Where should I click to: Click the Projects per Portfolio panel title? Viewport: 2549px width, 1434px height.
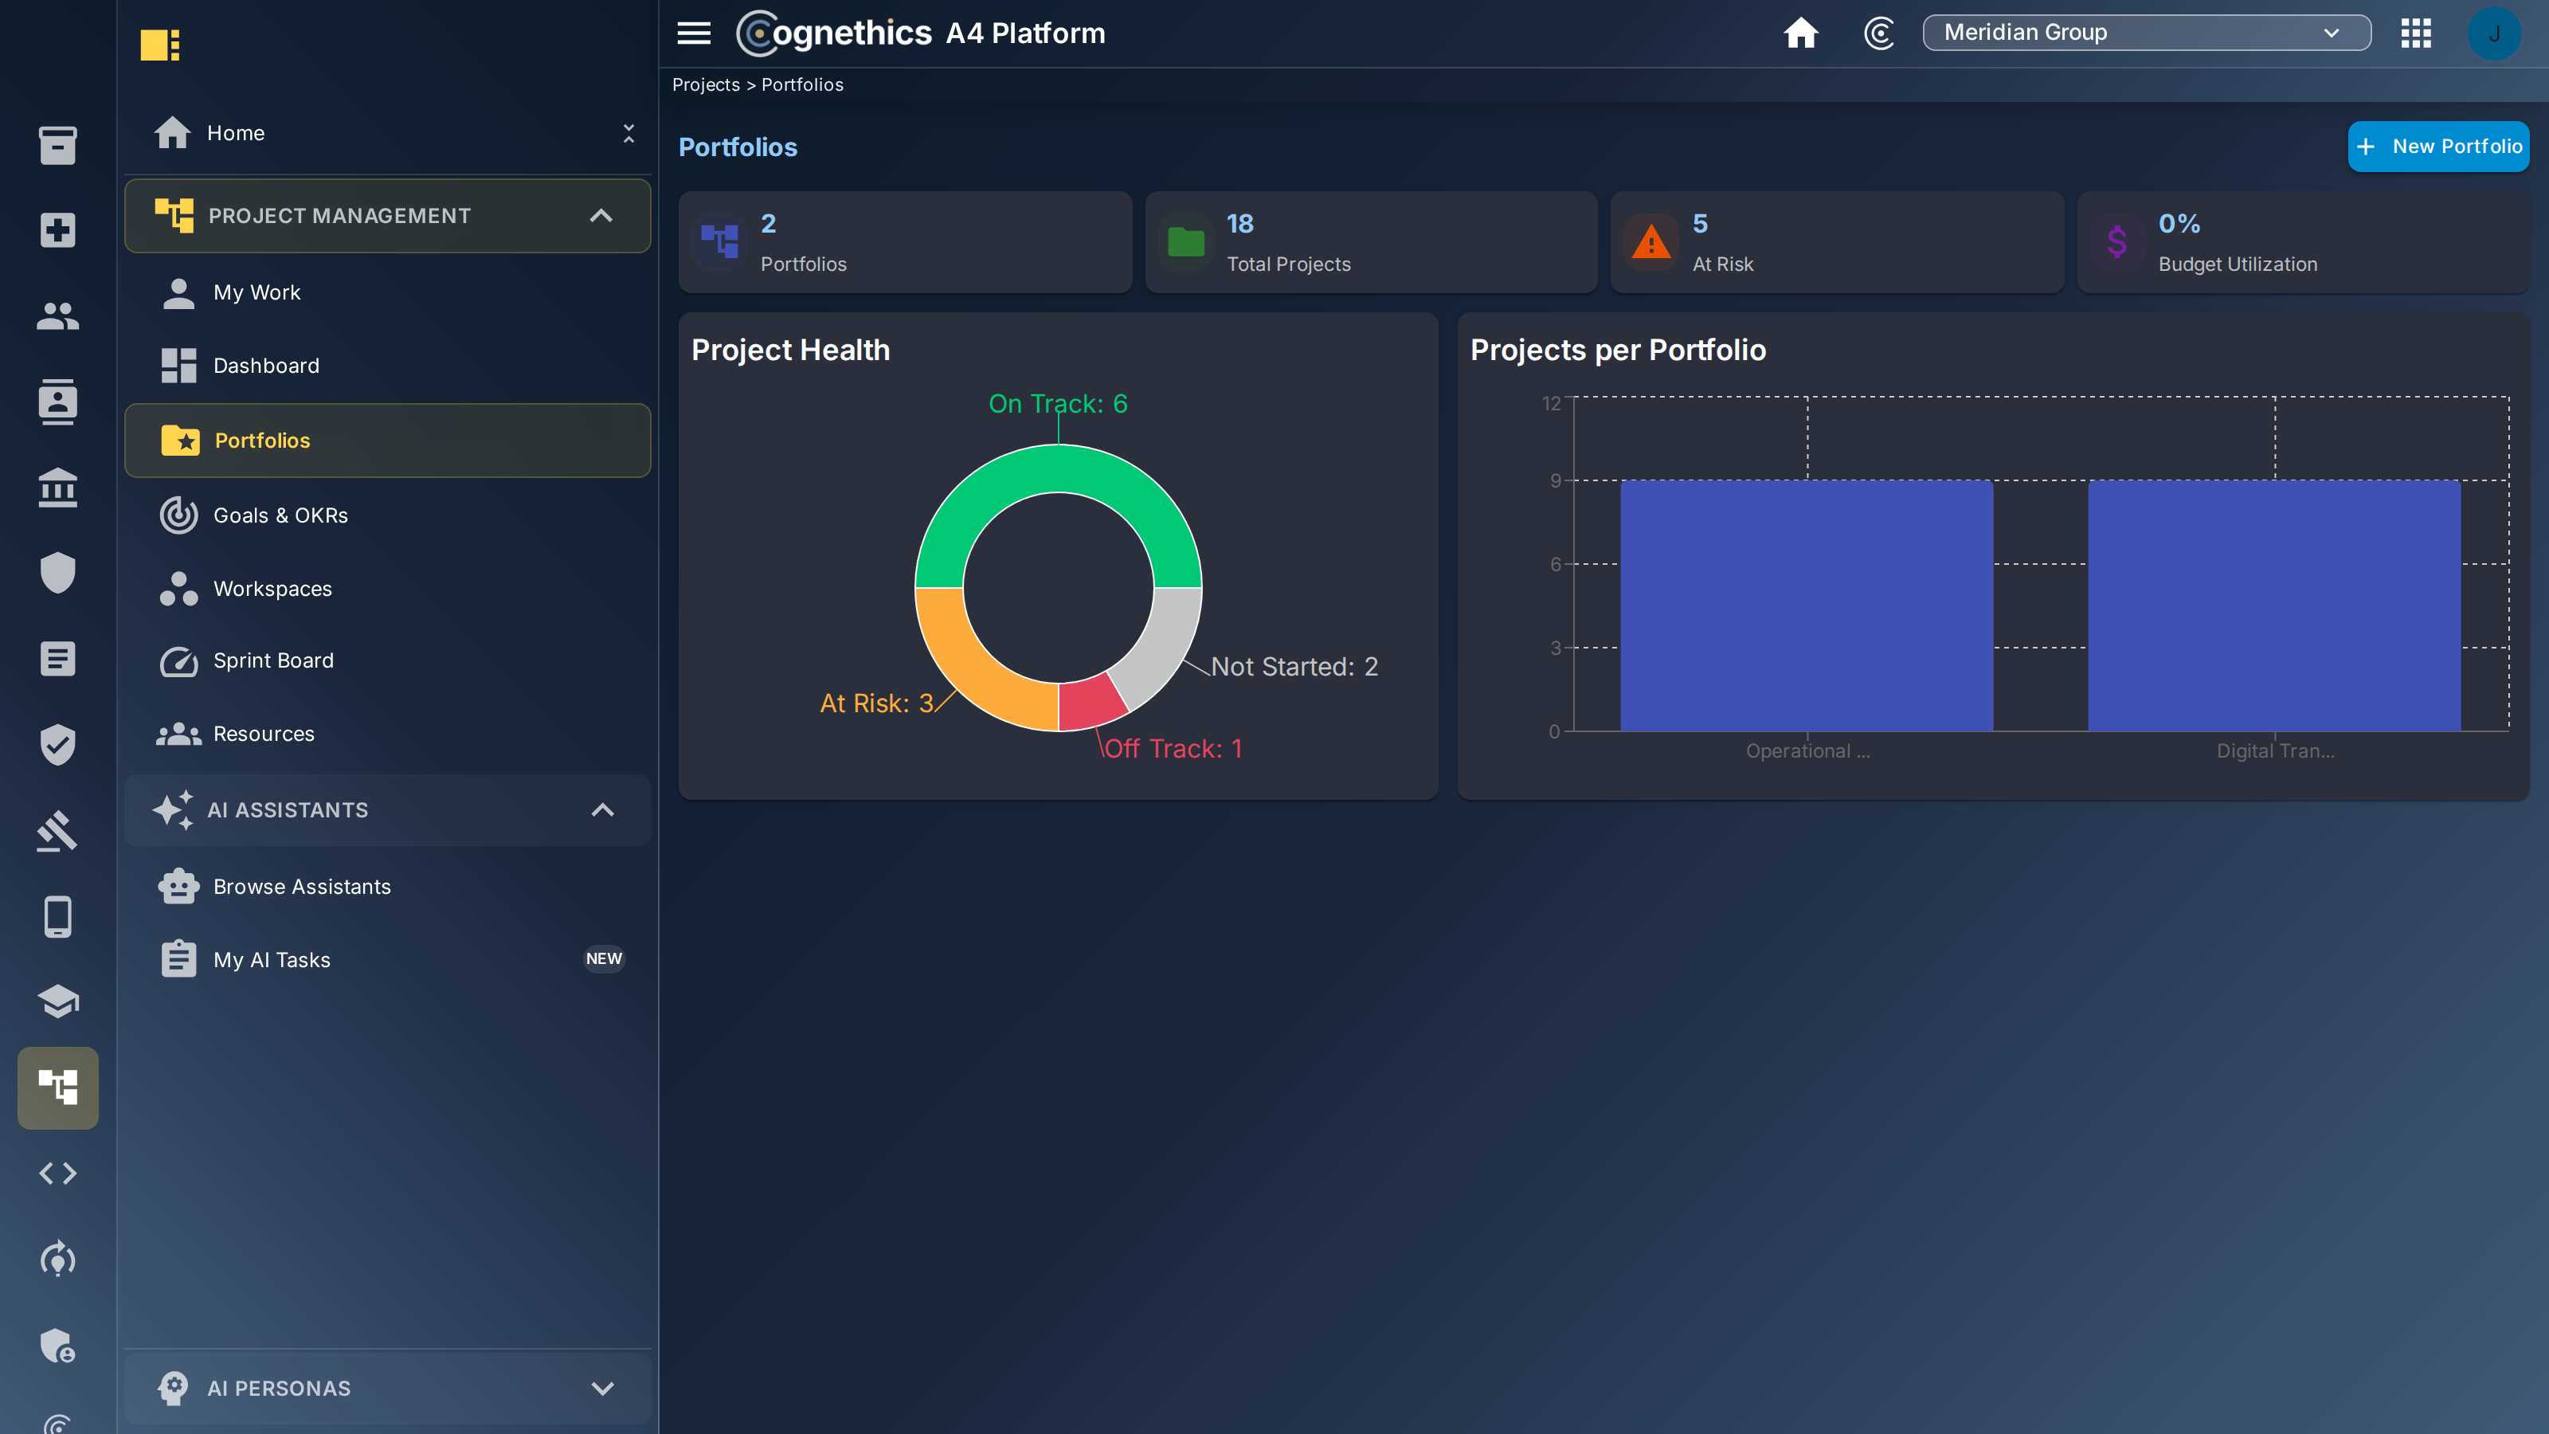tap(1618, 351)
